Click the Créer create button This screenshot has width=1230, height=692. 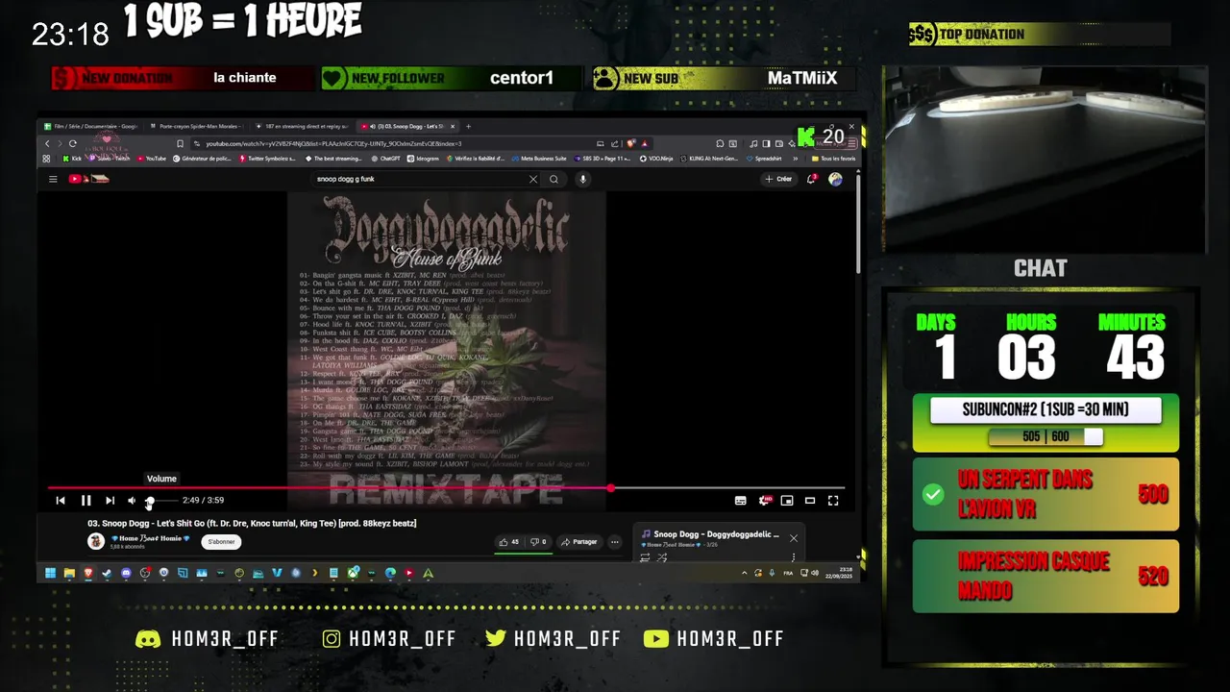coord(778,179)
